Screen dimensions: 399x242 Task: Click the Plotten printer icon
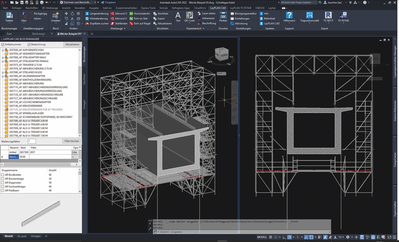[223, 16]
